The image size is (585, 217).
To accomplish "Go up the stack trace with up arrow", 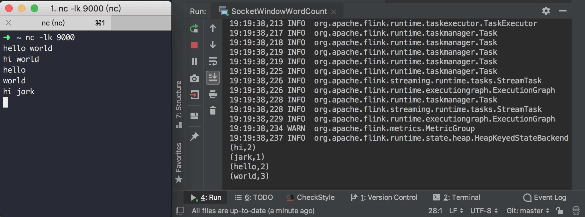I will pos(213,28).
